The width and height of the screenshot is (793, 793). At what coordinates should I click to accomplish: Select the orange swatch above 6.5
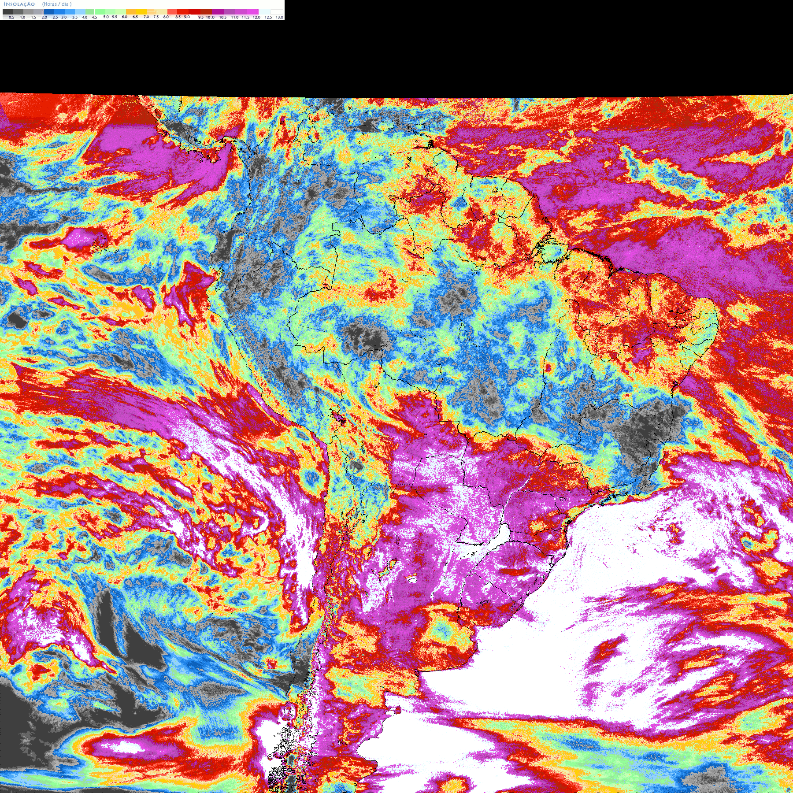131,12
